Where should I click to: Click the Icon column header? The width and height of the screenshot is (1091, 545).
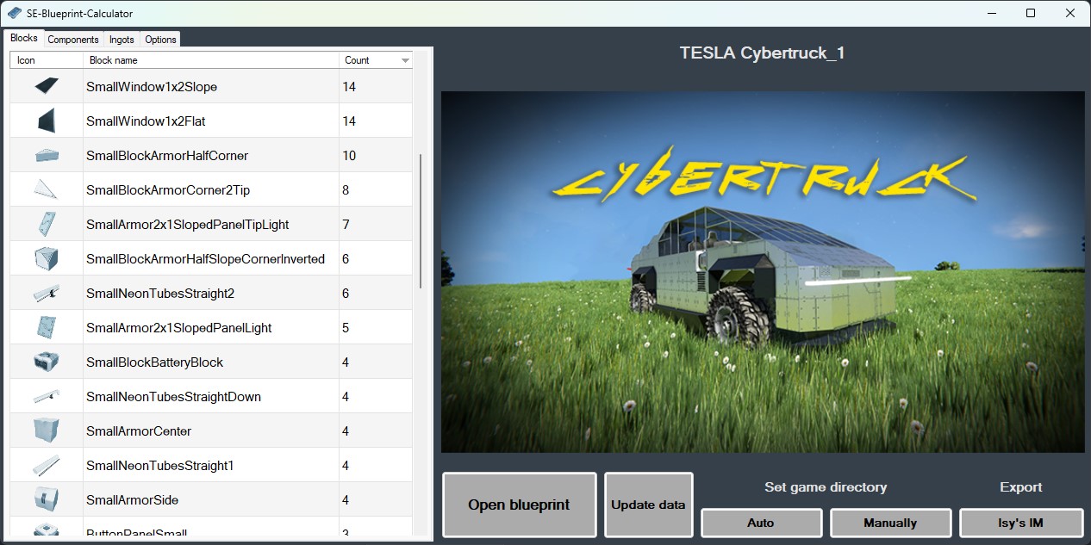click(x=47, y=60)
